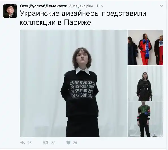Visit the @Mayskolpino handle link

click(x=81, y=6)
